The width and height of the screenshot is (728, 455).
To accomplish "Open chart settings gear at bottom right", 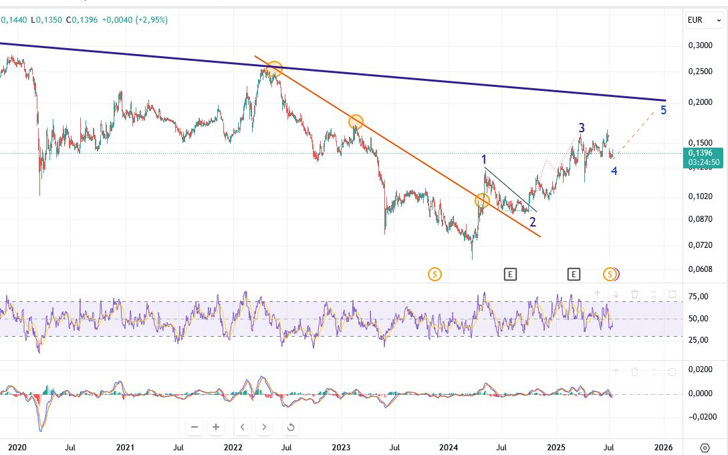I will click(705, 448).
